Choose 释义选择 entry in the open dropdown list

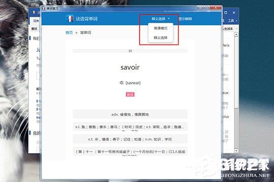160,37
